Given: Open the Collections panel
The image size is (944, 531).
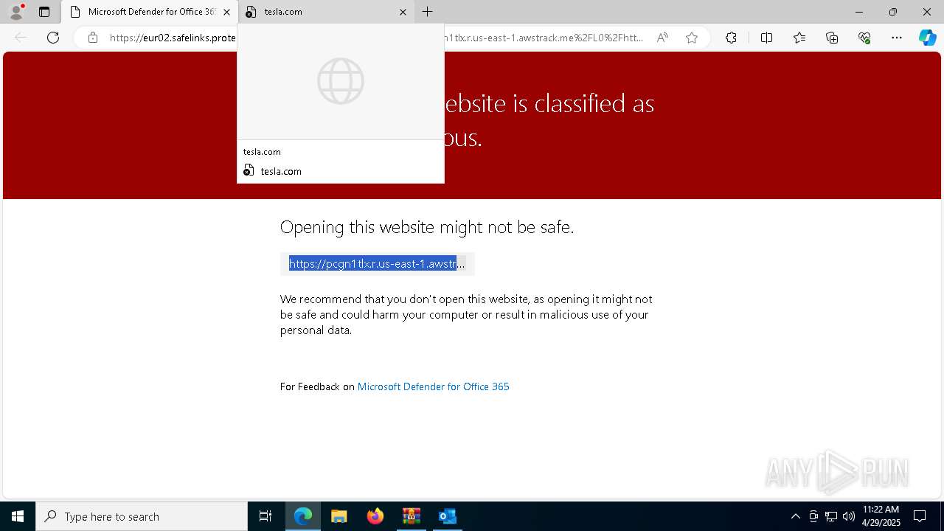Looking at the screenshot, I should [x=832, y=38].
